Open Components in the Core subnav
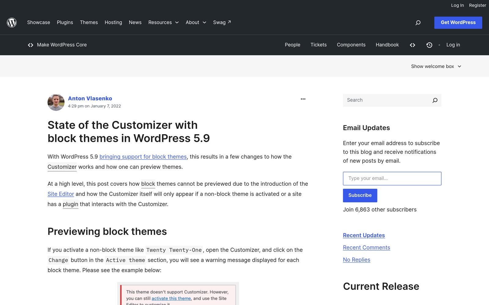The width and height of the screenshot is (489, 305). (351, 45)
